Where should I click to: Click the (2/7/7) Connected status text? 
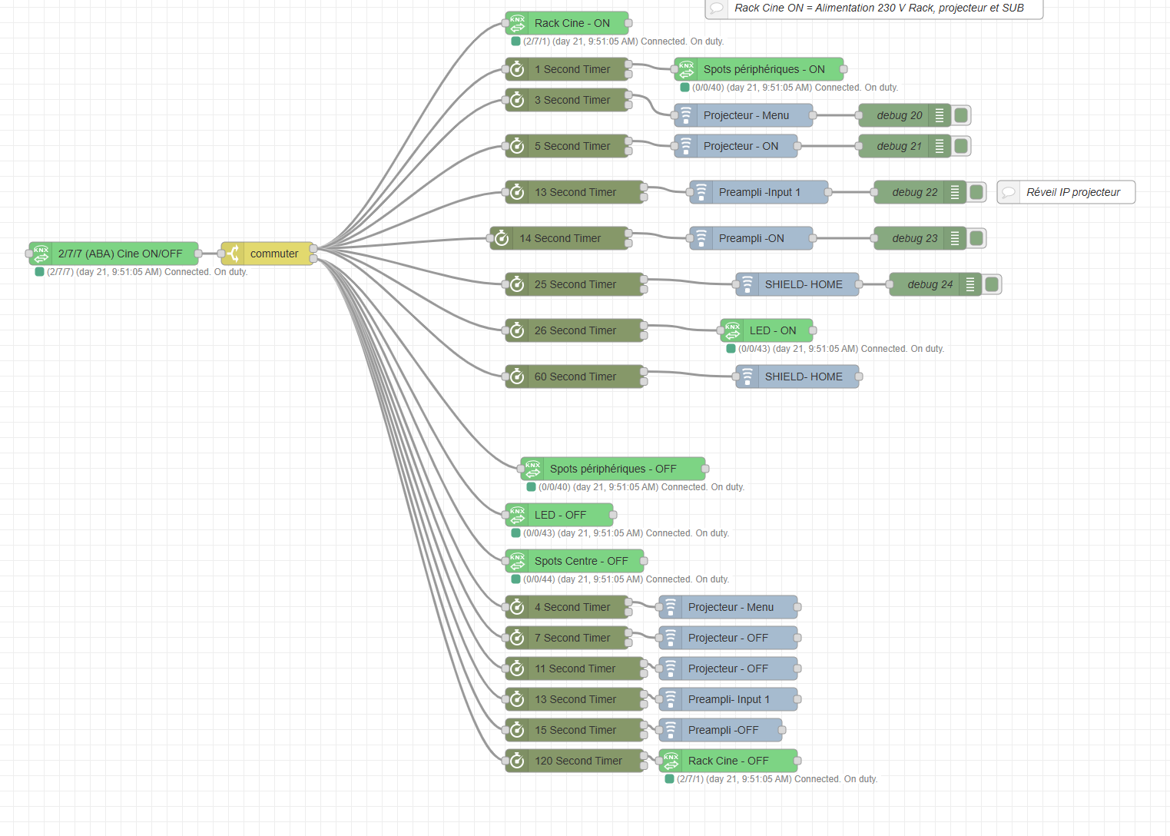click(147, 272)
